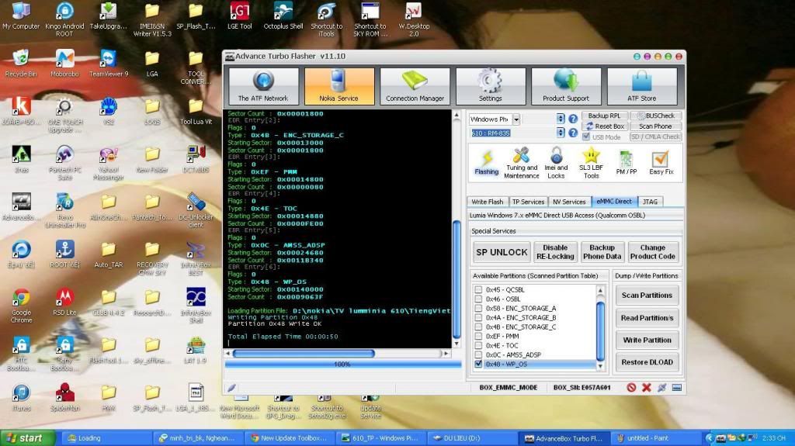This screenshot has height=446, width=795.
Task: Click the plug connection icon in the status bar
Action: coord(661,387)
